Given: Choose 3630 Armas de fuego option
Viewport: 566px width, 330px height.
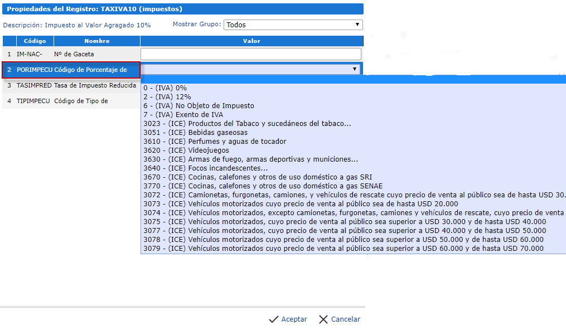Looking at the screenshot, I should click(x=353, y=159).
